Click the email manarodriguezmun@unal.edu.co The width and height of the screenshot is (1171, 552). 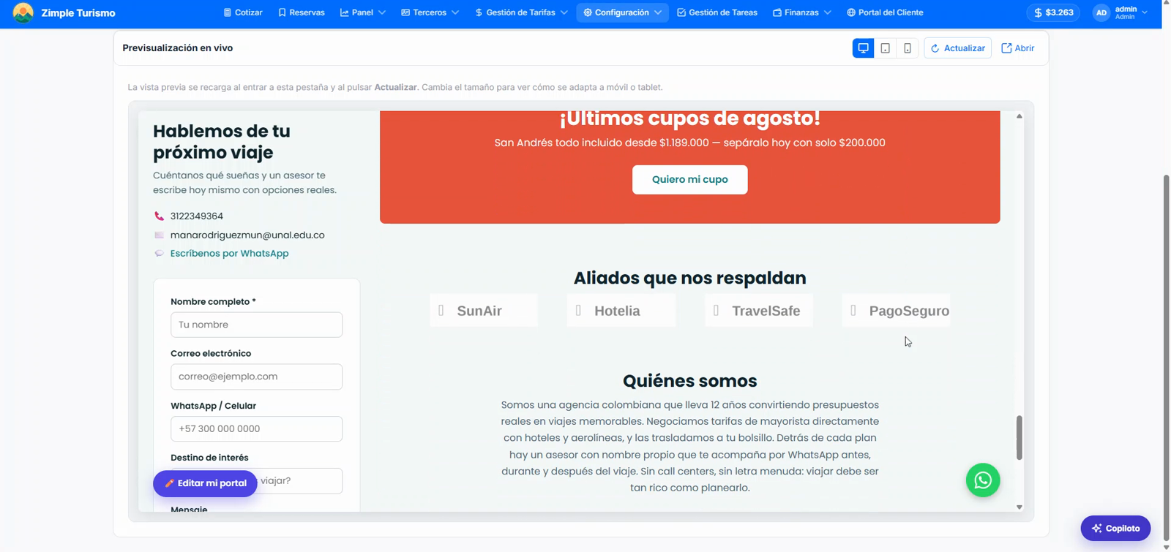click(x=247, y=235)
